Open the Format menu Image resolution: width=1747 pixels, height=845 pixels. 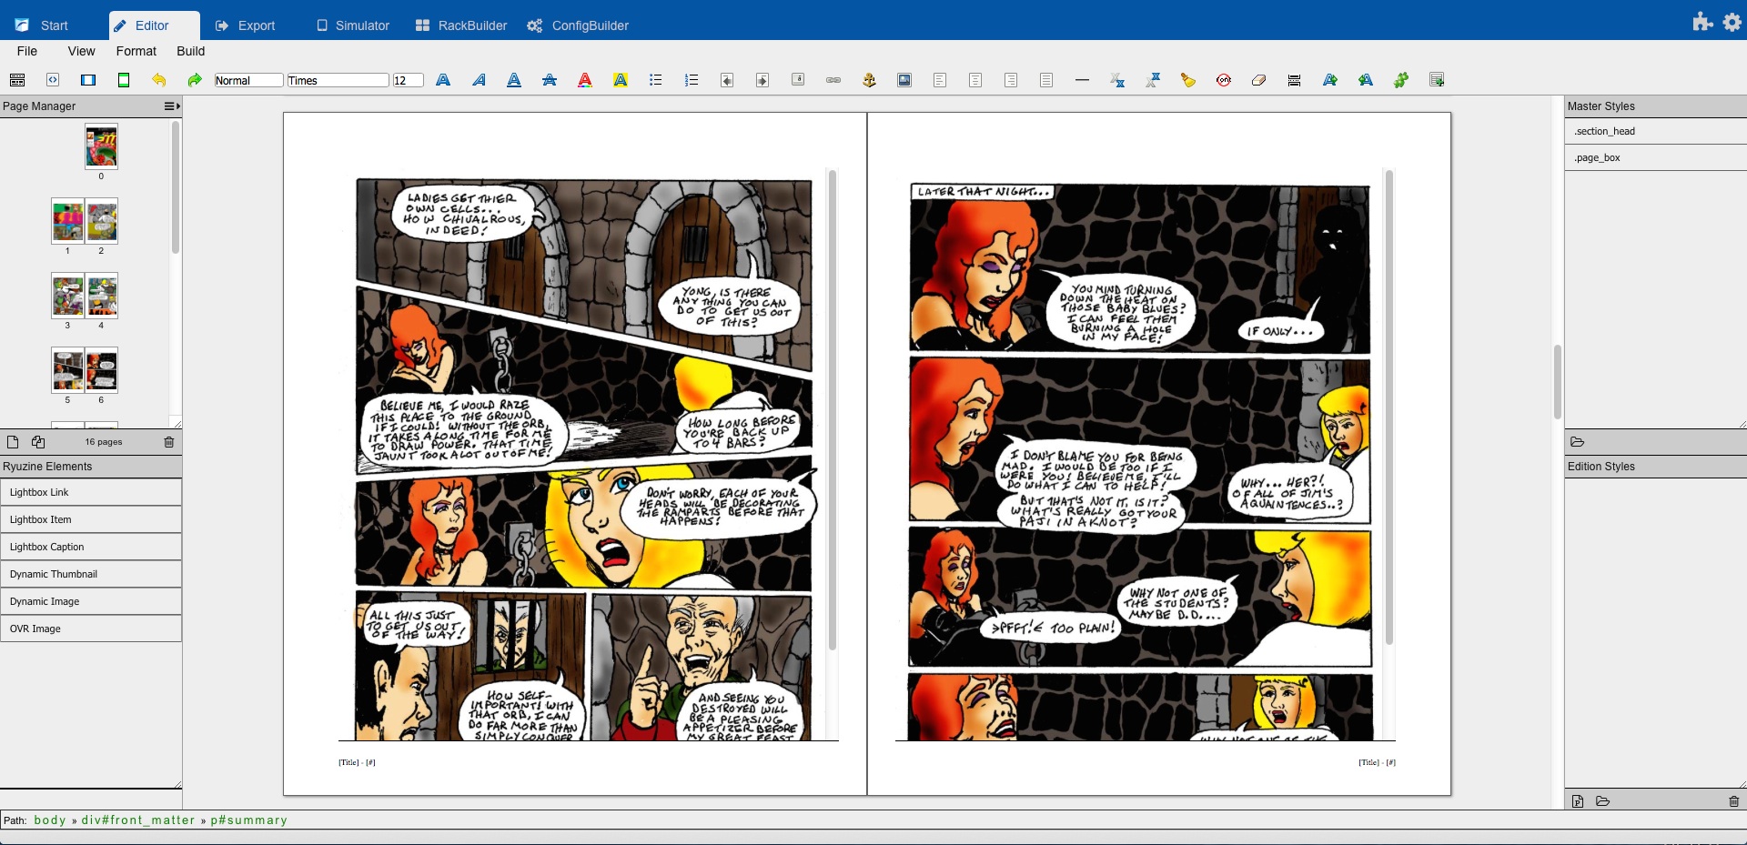(136, 51)
